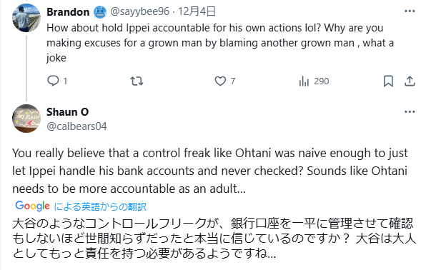426x270 pixels.
Task: Open the @sayybee96 handle link
Action: click(139, 11)
